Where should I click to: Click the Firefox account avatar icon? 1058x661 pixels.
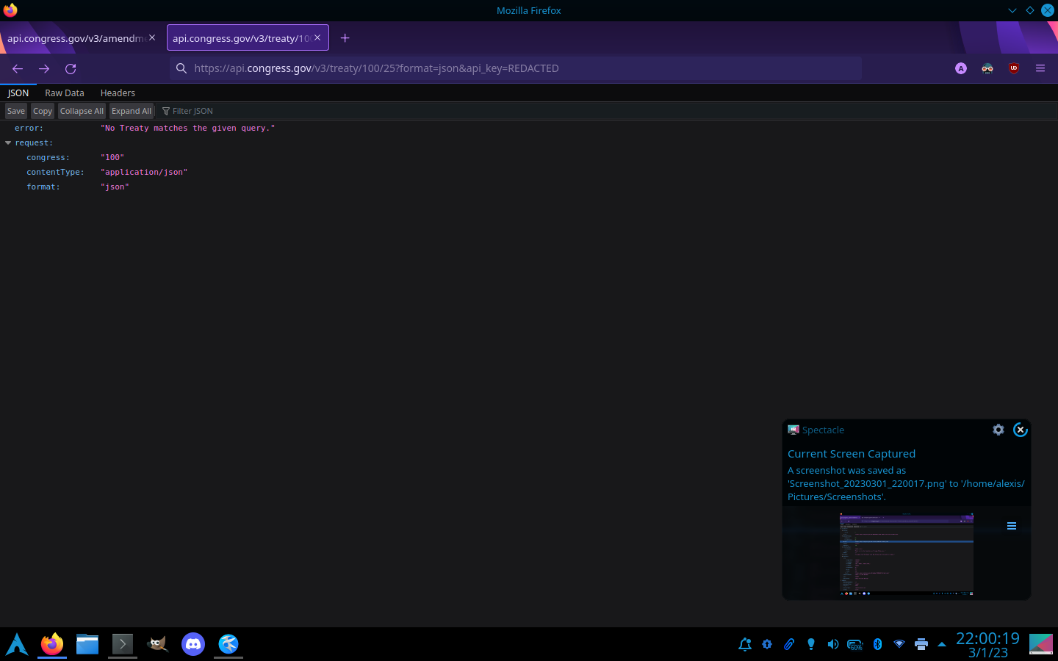pyautogui.click(x=960, y=68)
